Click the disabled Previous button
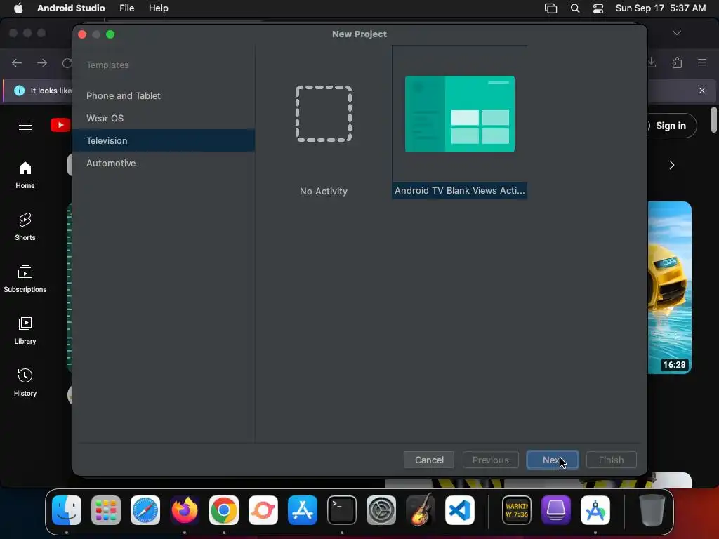Screen dimensions: 719x539 click(490, 460)
